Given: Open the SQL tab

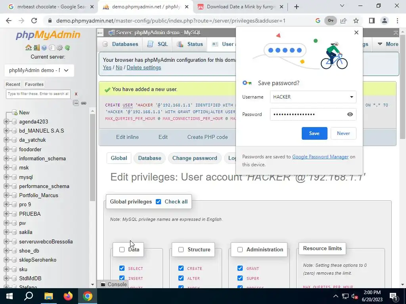Looking at the screenshot, I should [158, 44].
